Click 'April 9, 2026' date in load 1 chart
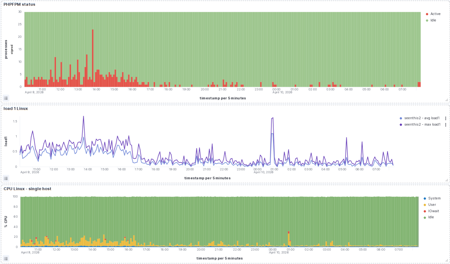 click(30, 172)
